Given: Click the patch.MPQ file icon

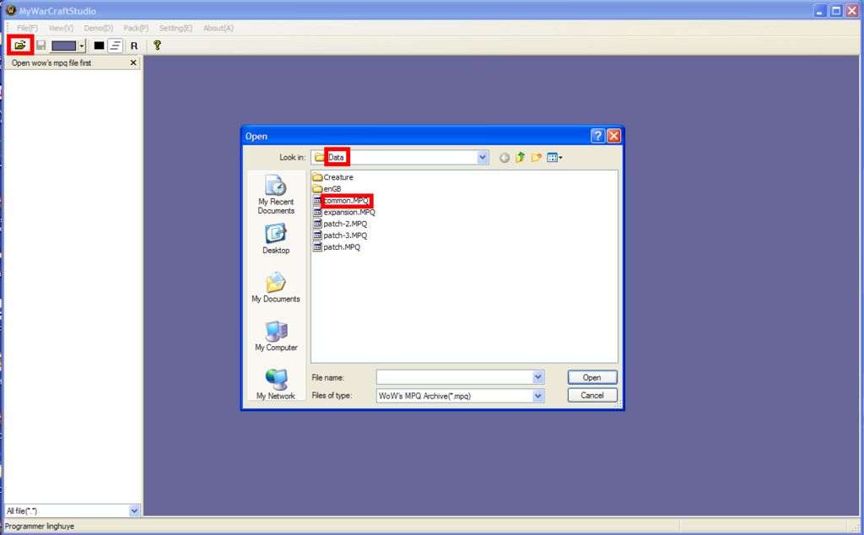Looking at the screenshot, I should (x=317, y=247).
